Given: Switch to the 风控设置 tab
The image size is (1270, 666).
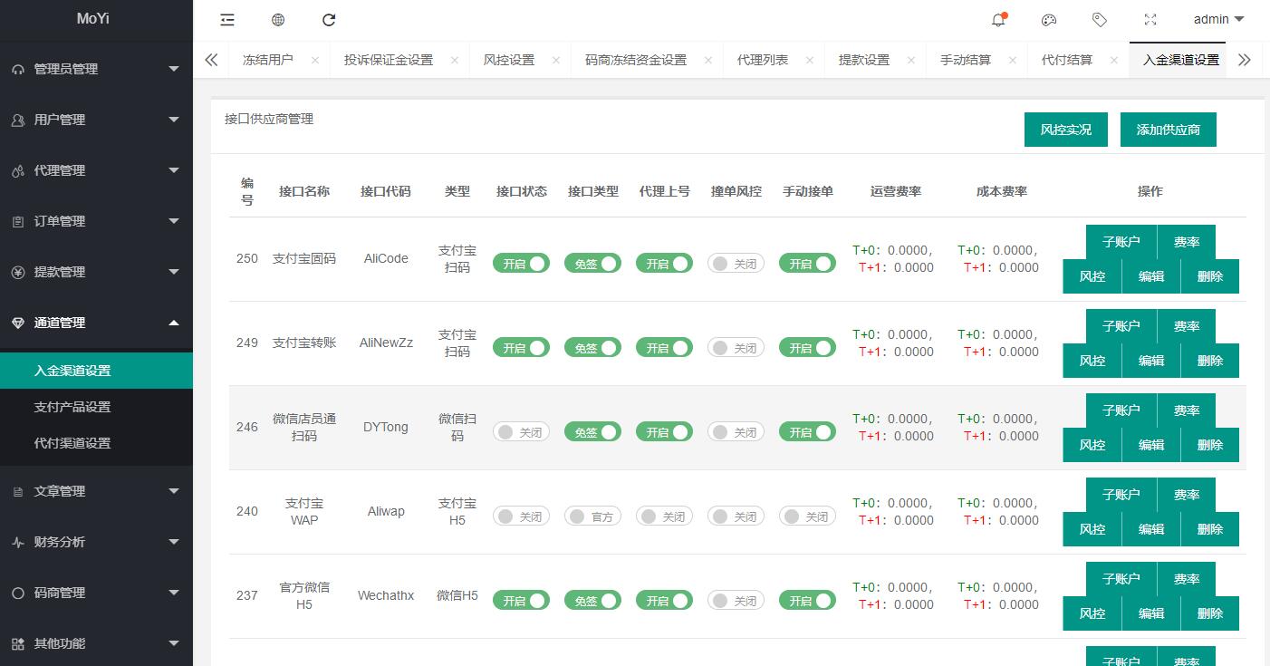Looking at the screenshot, I should [x=509, y=60].
